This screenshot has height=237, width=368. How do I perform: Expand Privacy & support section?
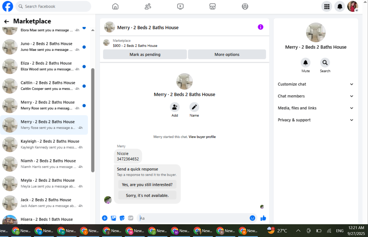[316, 120]
